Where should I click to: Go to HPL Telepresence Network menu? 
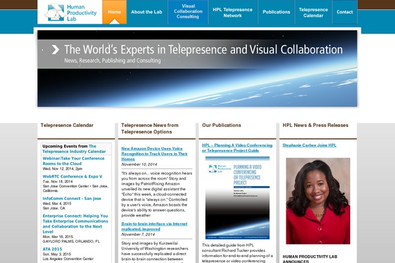point(232,12)
